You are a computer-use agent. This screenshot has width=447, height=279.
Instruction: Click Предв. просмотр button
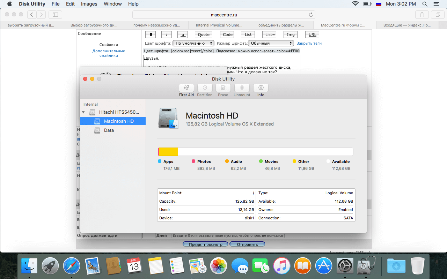coord(205,244)
